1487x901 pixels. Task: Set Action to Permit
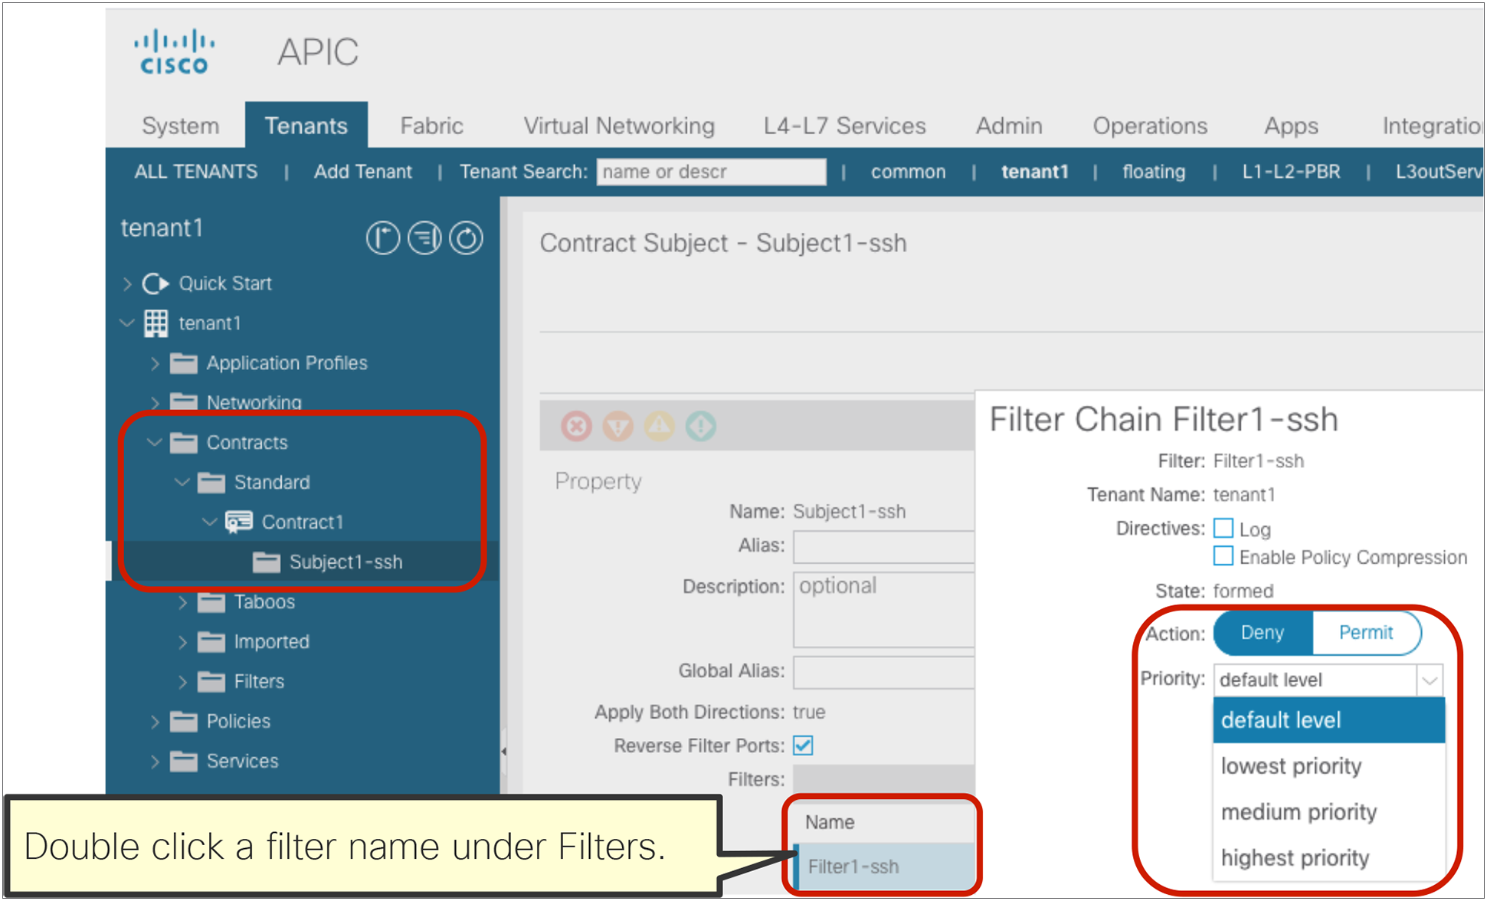1365,633
